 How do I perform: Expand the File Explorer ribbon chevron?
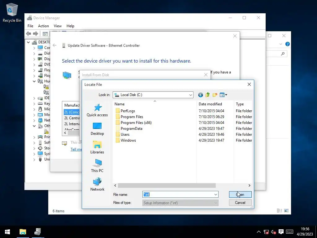280,44
